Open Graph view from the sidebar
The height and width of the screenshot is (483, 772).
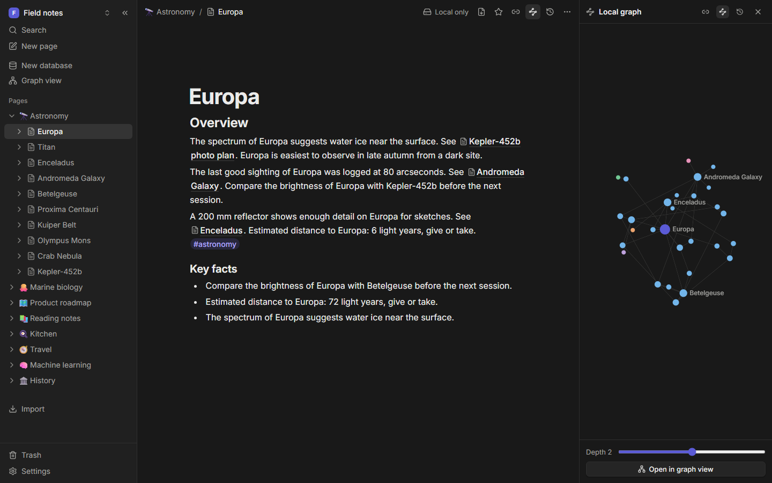(68, 80)
